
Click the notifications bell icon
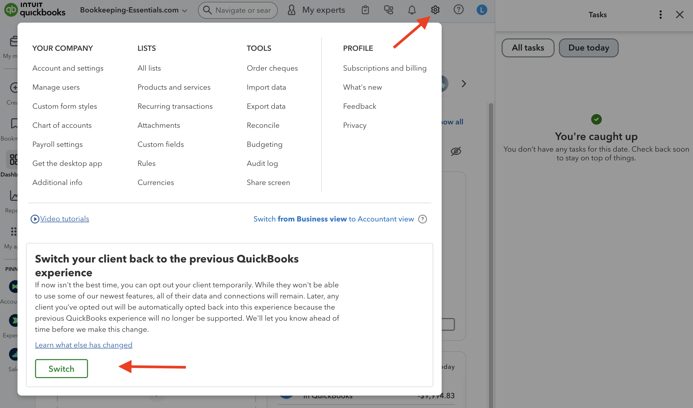pos(411,10)
